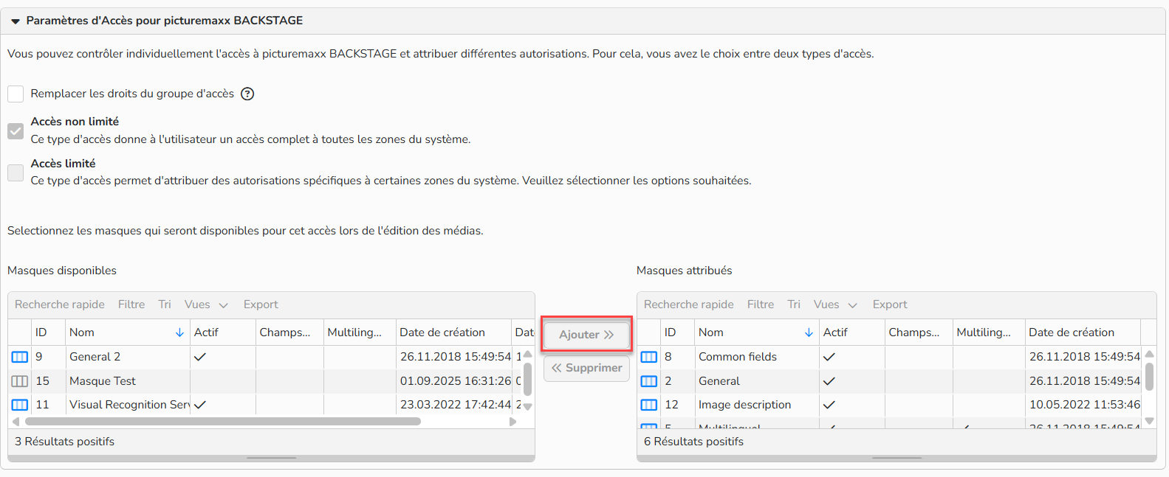Viewport: 1169px width, 477px height.
Task: Open Filtre in Masques disponibles toolbar
Action: click(x=131, y=304)
